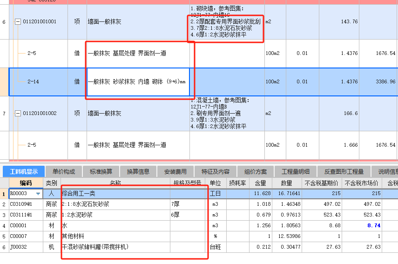
Task: Click the 6厚 specification cell
Action: 188,215
